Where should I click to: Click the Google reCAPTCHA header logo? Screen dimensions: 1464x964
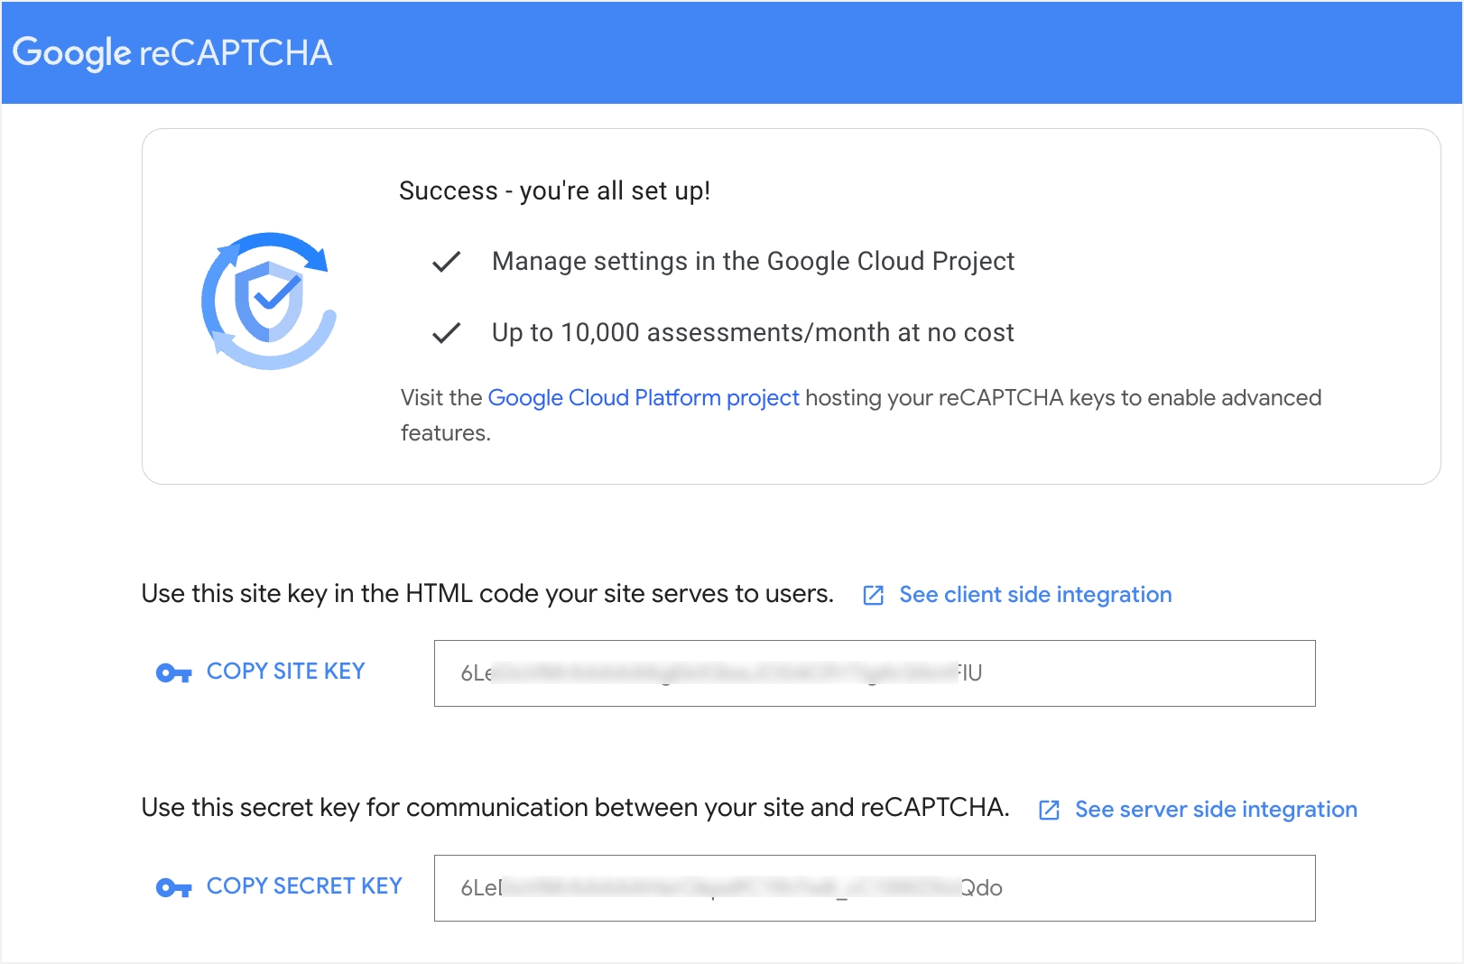pos(172,52)
